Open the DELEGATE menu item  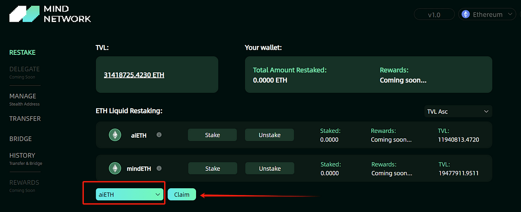point(24,72)
